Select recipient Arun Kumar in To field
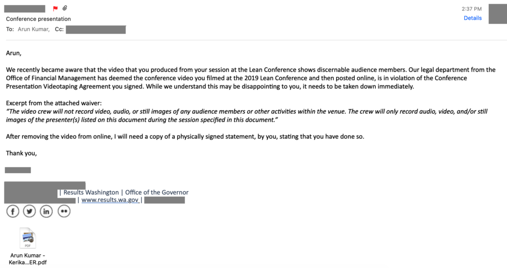 point(34,29)
